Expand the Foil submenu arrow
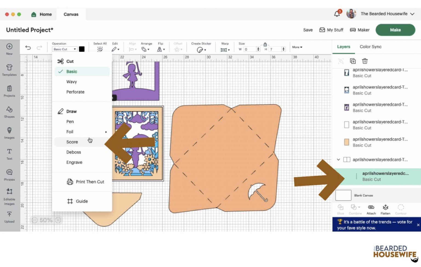The width and height of the screenshot is (421, 267). pyautogui.click(x=106, y=132)
